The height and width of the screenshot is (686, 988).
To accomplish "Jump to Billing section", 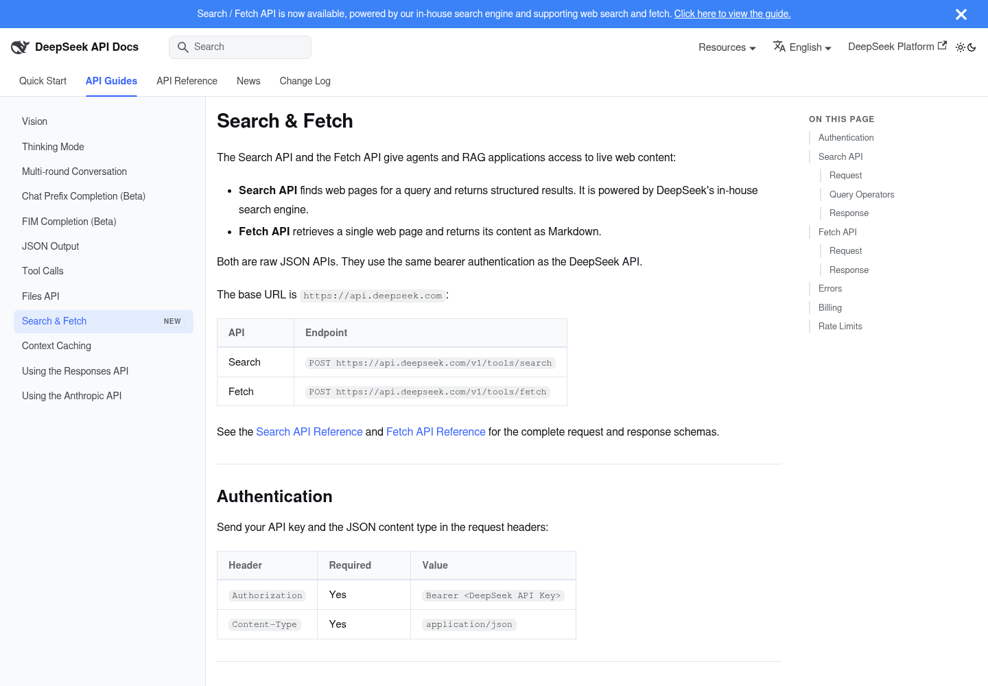I will coord(830,308).
